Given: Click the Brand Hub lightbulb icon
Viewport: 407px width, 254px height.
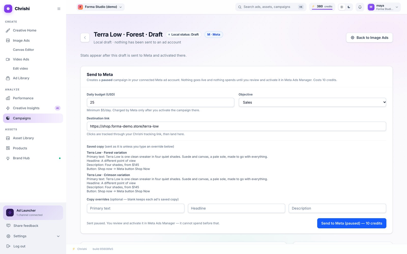Looking at the screenshot, I should click(x=8, y=158).
